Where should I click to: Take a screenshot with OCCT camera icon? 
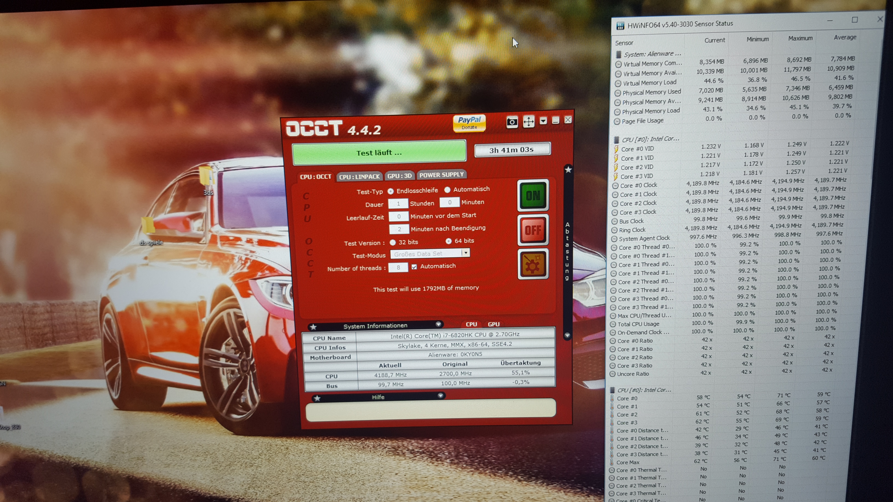(512, 122)
